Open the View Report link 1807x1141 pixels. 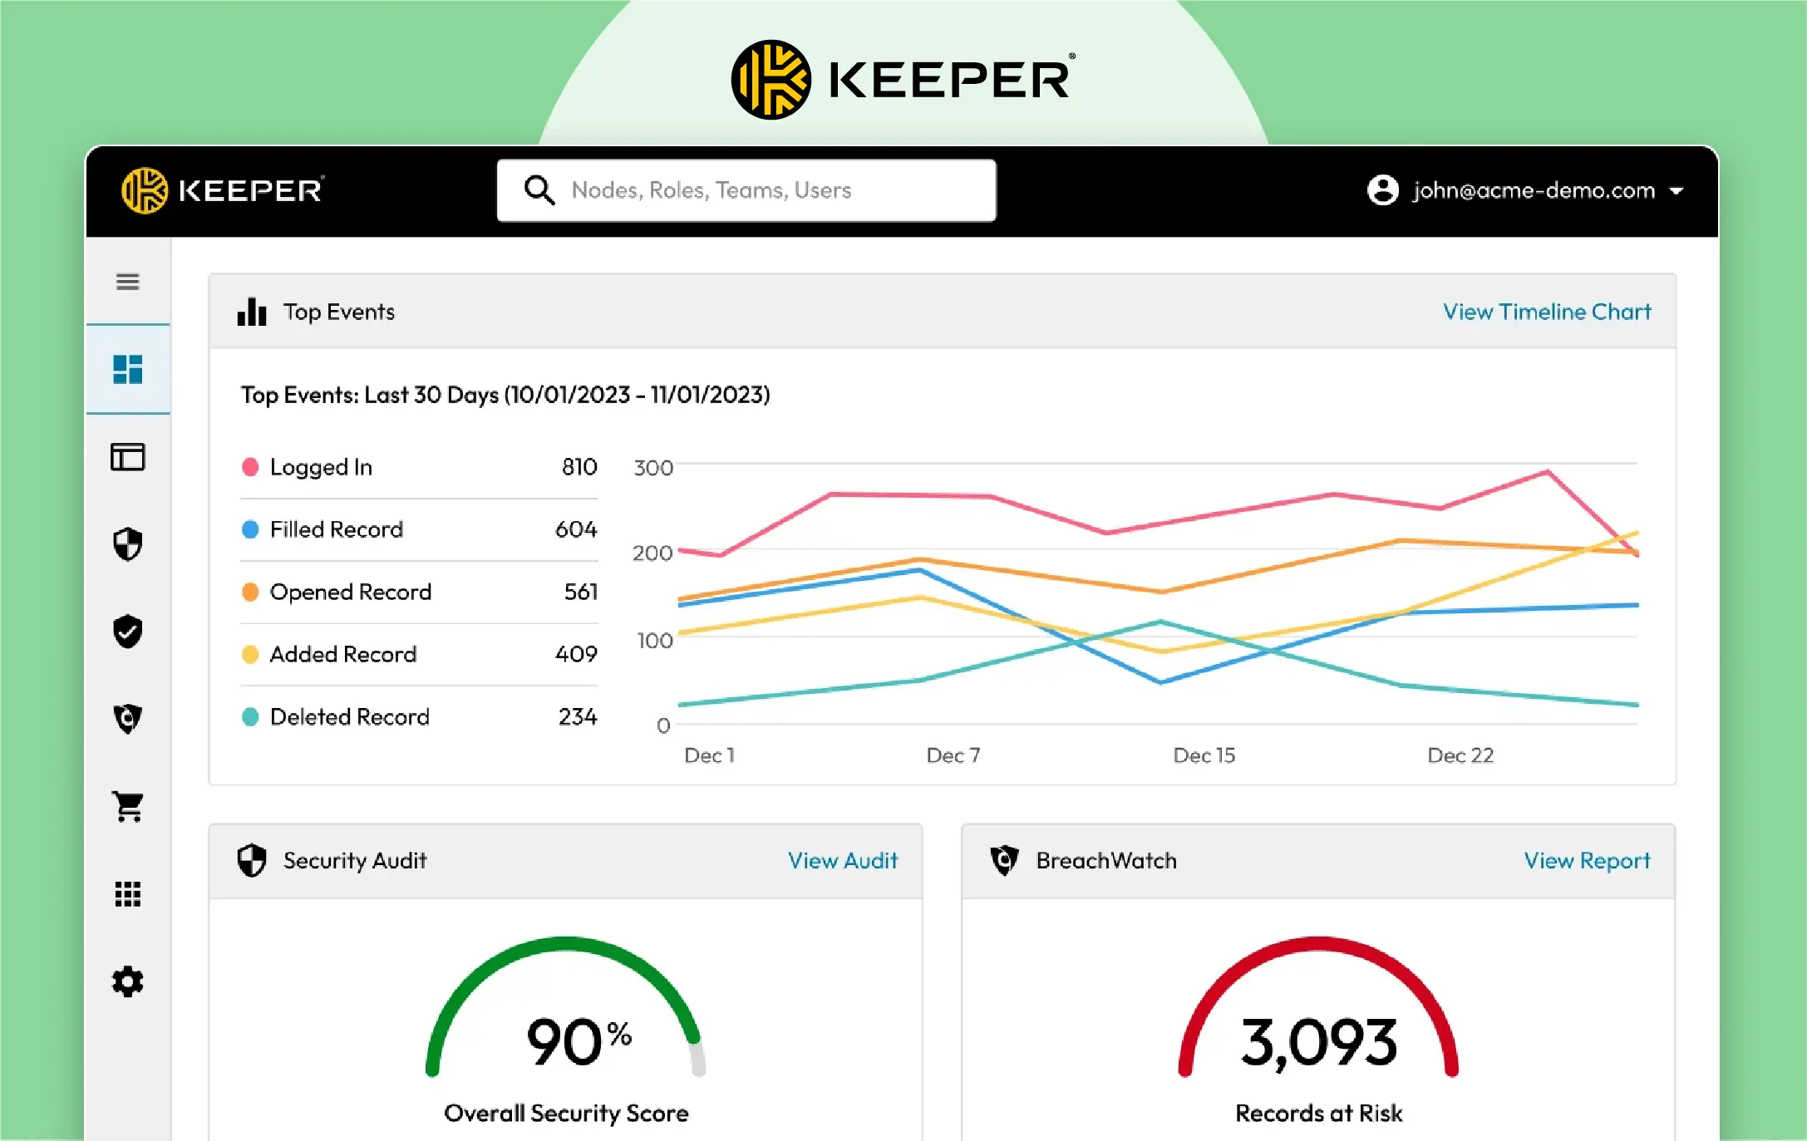[x=1587, y=860]
